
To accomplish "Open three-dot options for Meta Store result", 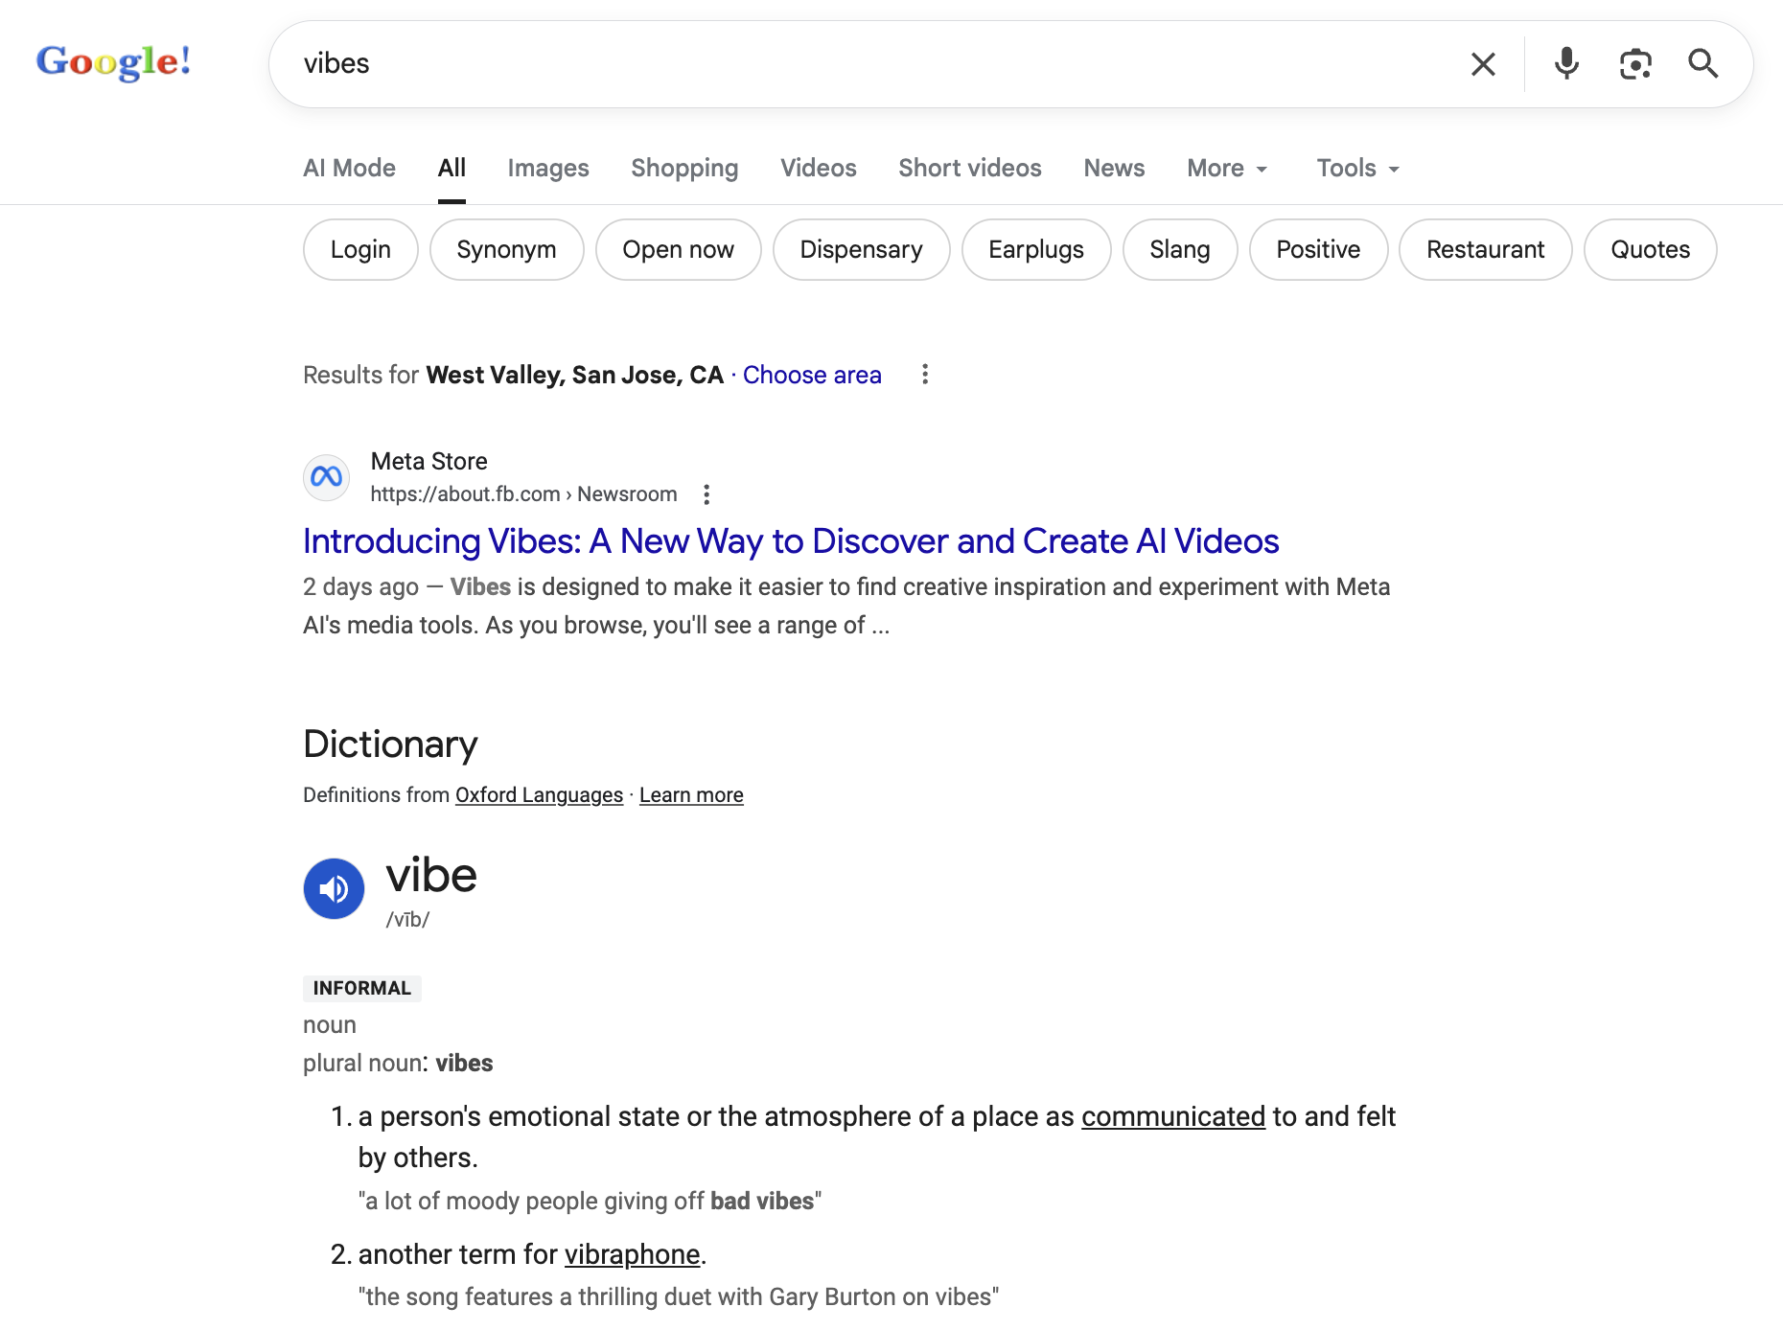I will pos(706,494).
